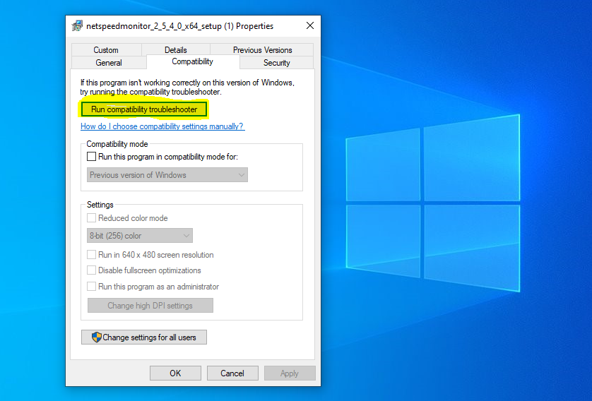Click Change settings for all users
592x401 pixels.
[x=144, y=337]
